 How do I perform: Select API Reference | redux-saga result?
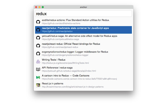[83, 69]
